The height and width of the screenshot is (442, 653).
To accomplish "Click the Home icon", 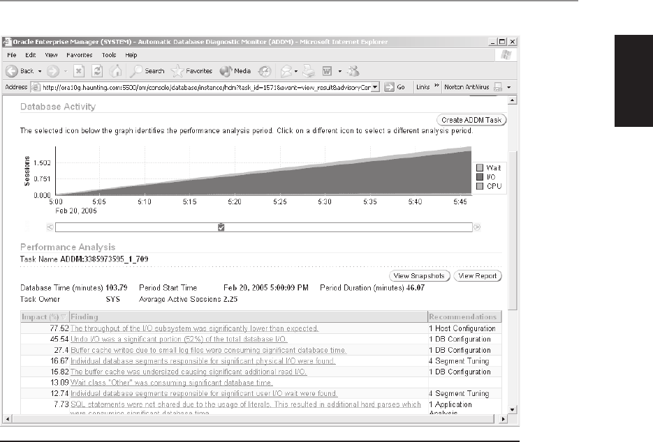I will pos(115,71).
